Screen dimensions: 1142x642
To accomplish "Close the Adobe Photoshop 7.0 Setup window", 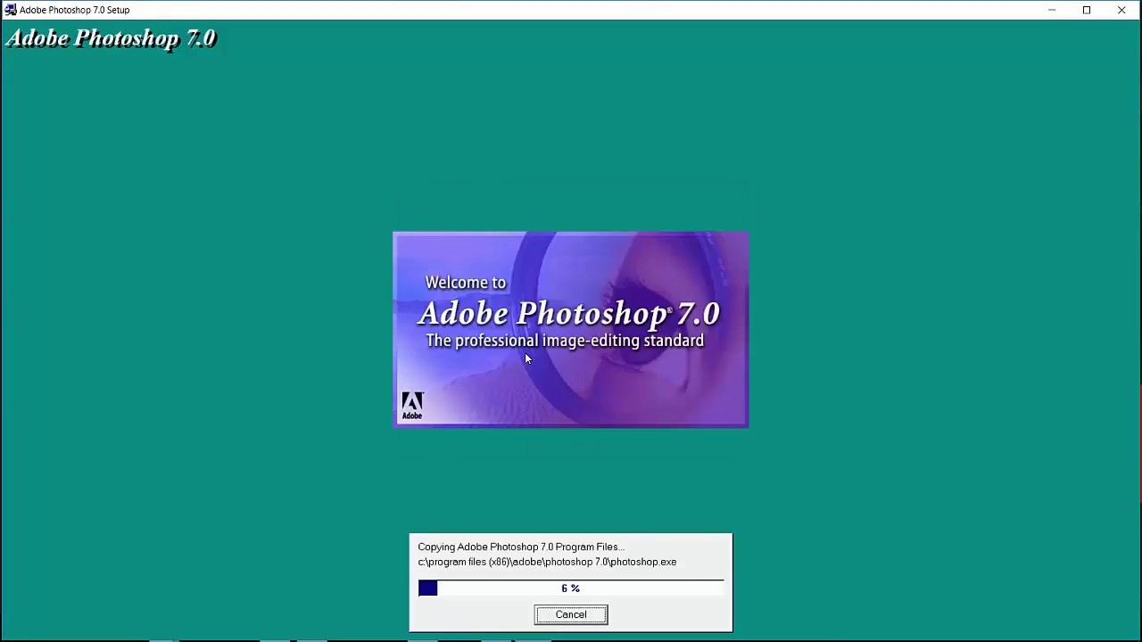I will tap(1121, 10).
